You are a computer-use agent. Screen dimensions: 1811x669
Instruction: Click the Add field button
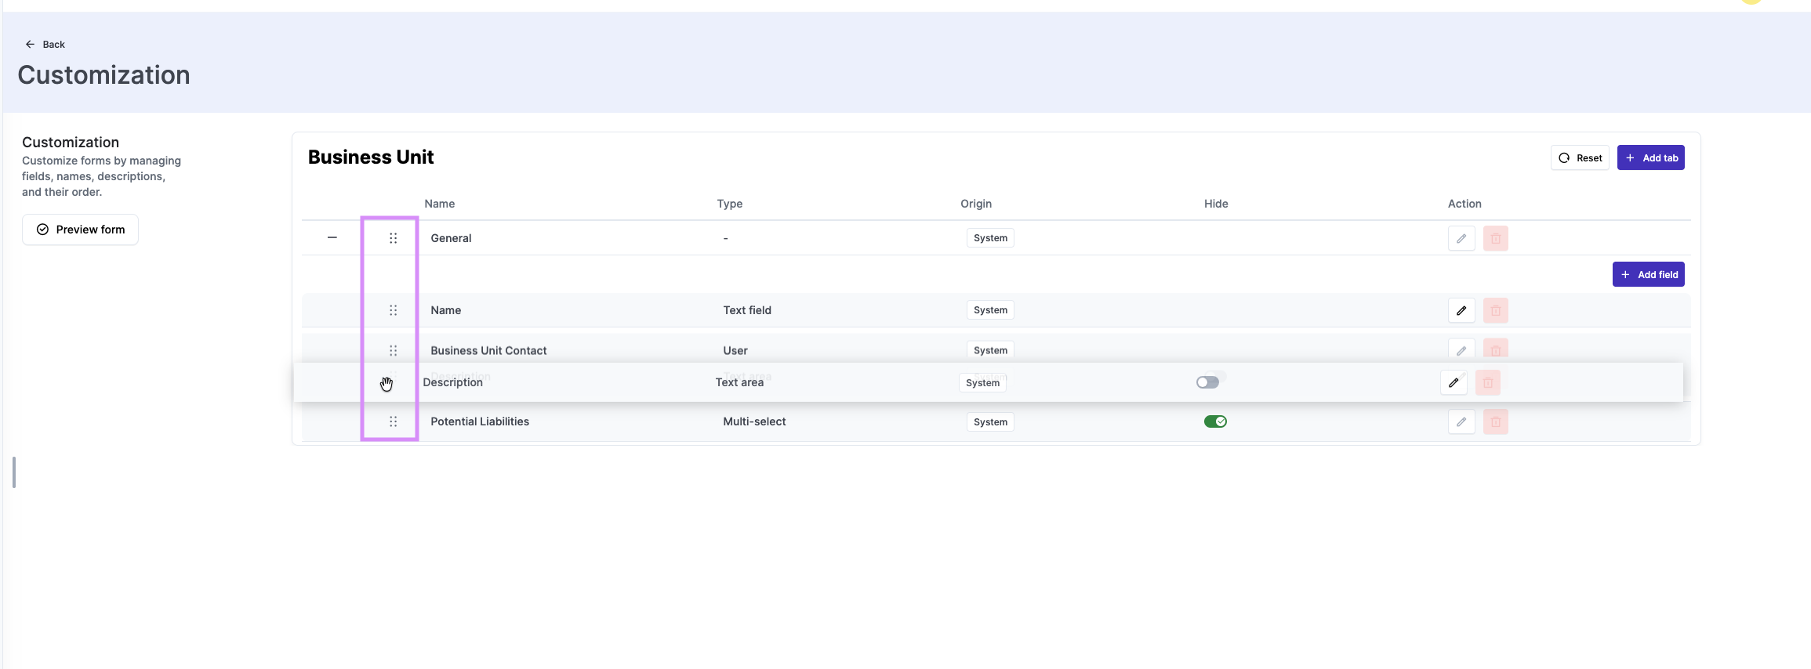pyautogui.click(x=1648, y=274)
